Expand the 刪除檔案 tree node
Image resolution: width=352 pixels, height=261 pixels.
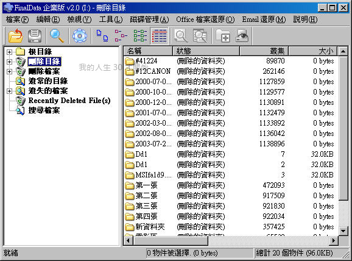pos(9,71)
